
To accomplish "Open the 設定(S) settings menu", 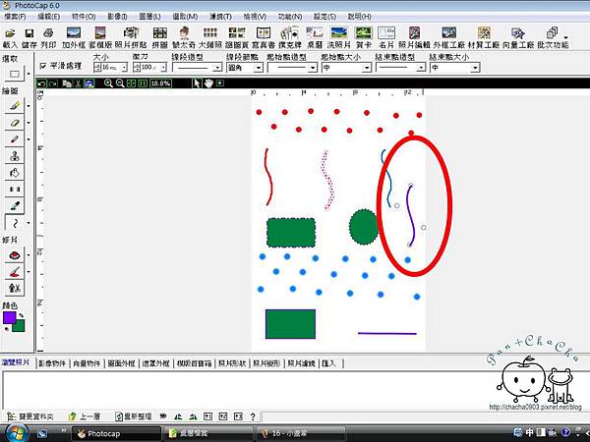I will click(x=324, y=17).
